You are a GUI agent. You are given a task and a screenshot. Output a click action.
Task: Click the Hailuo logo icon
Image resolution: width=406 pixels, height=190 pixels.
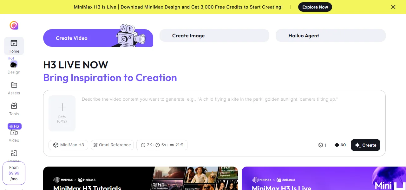[x=14, y=25]
